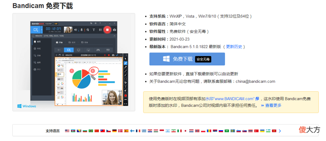Select the Taiwan flag language

[103, 131]
